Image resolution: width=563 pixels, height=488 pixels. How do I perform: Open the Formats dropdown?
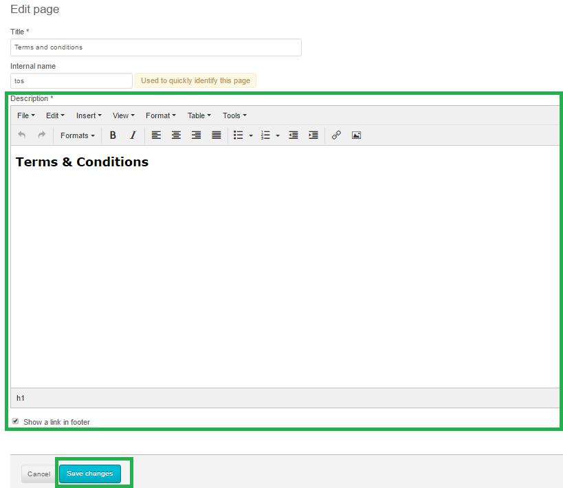[x=78, y=135]
